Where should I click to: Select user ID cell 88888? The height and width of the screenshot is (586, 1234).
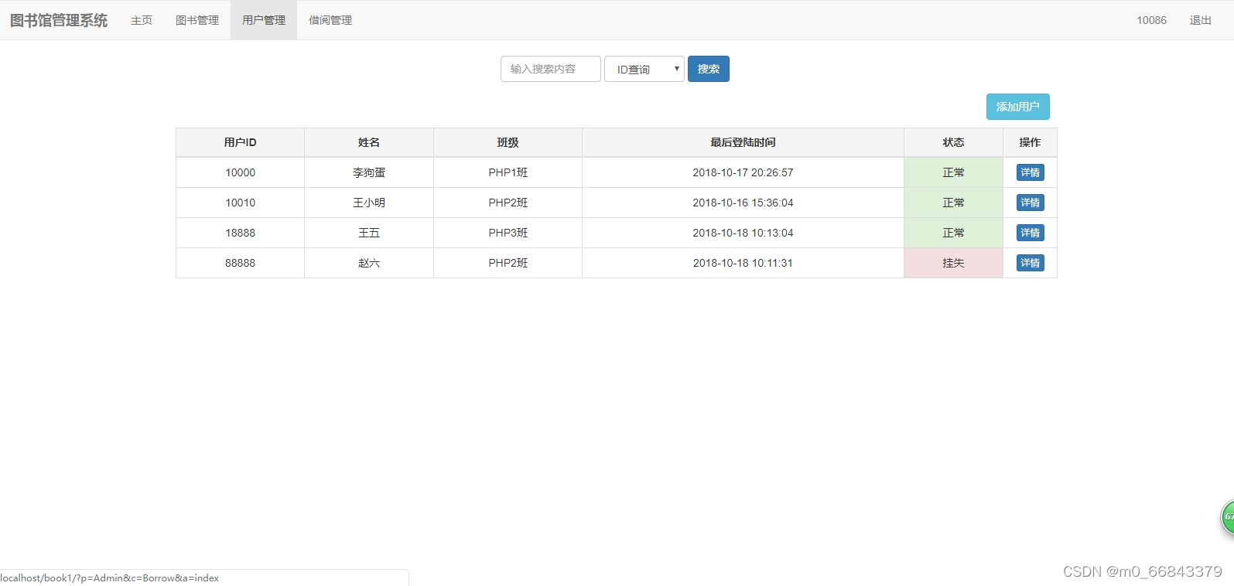click(x=240, y=263)
